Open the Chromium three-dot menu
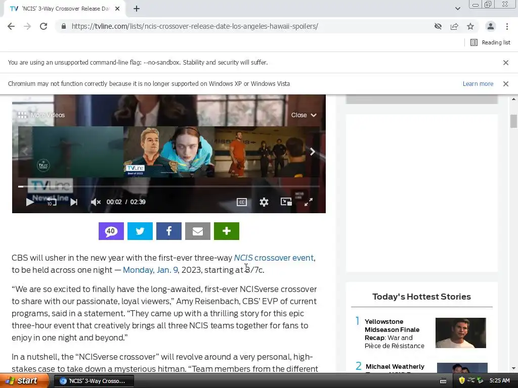This screenshot has width=518, height=388. pyautogui.click(x=507, y=26)
